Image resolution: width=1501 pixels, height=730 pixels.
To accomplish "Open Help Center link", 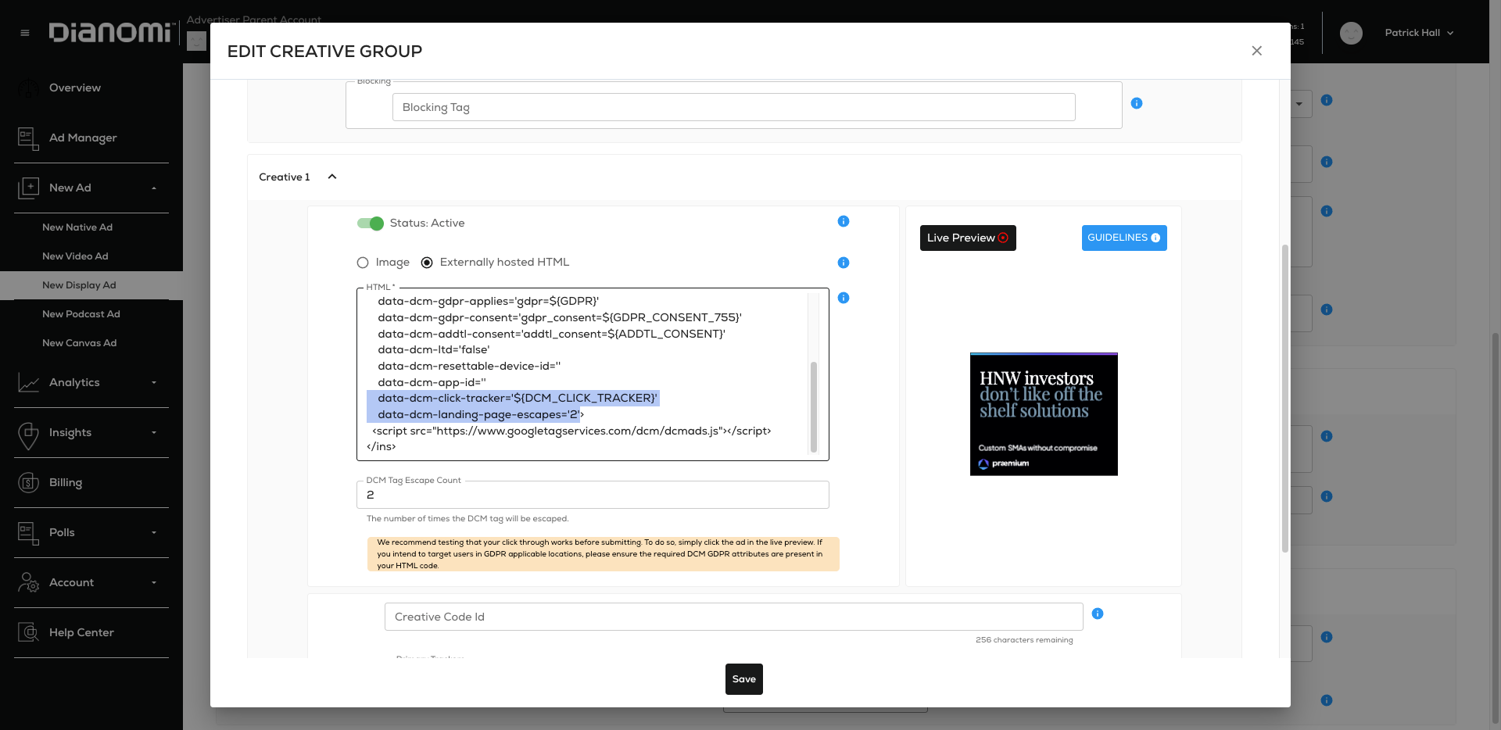I will coord(81,633).
